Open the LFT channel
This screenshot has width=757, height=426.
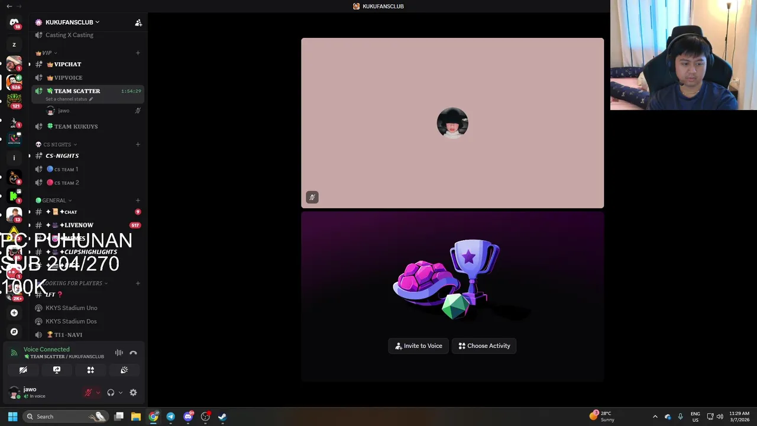tap(88, 295)
